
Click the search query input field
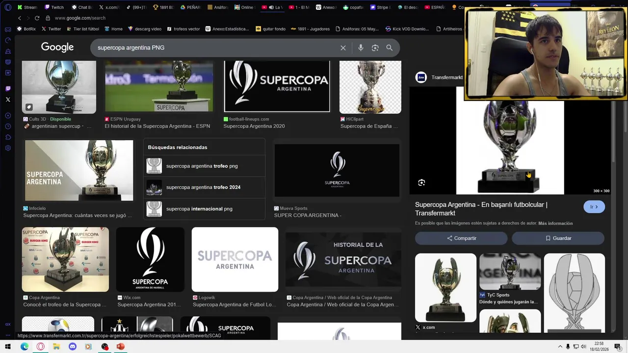click(x=216, y=48)
